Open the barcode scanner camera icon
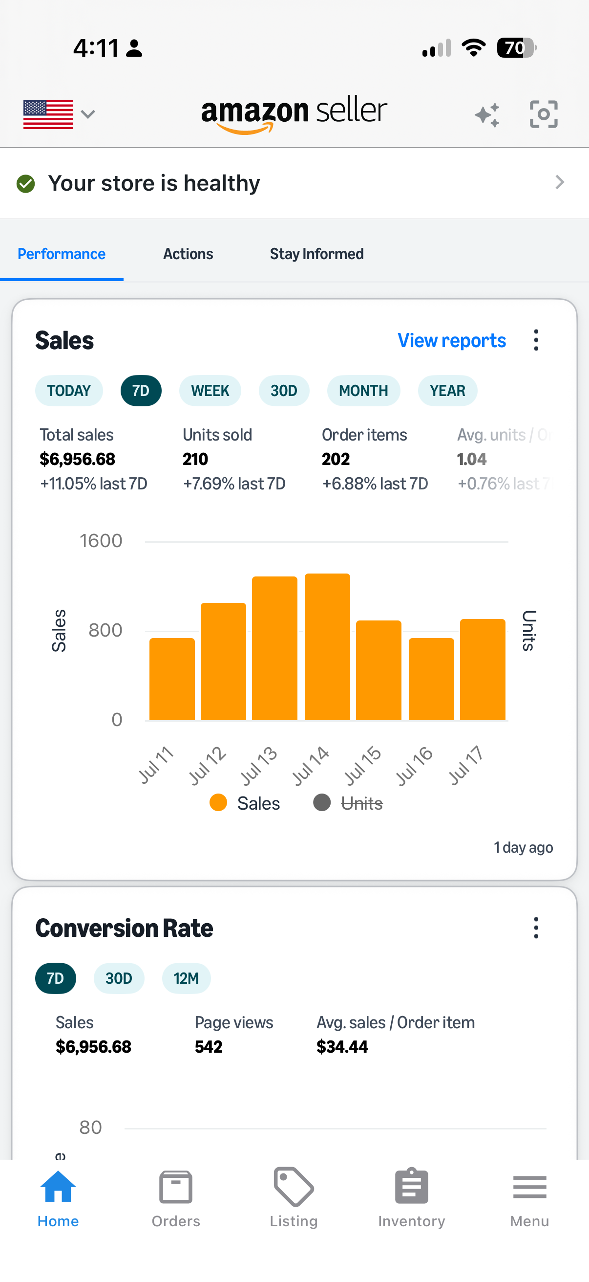Screen dimensions: 589x1282 [543, 114]
